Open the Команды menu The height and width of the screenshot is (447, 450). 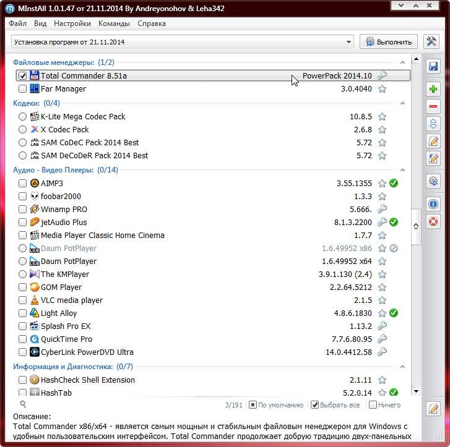coord(114,23)
